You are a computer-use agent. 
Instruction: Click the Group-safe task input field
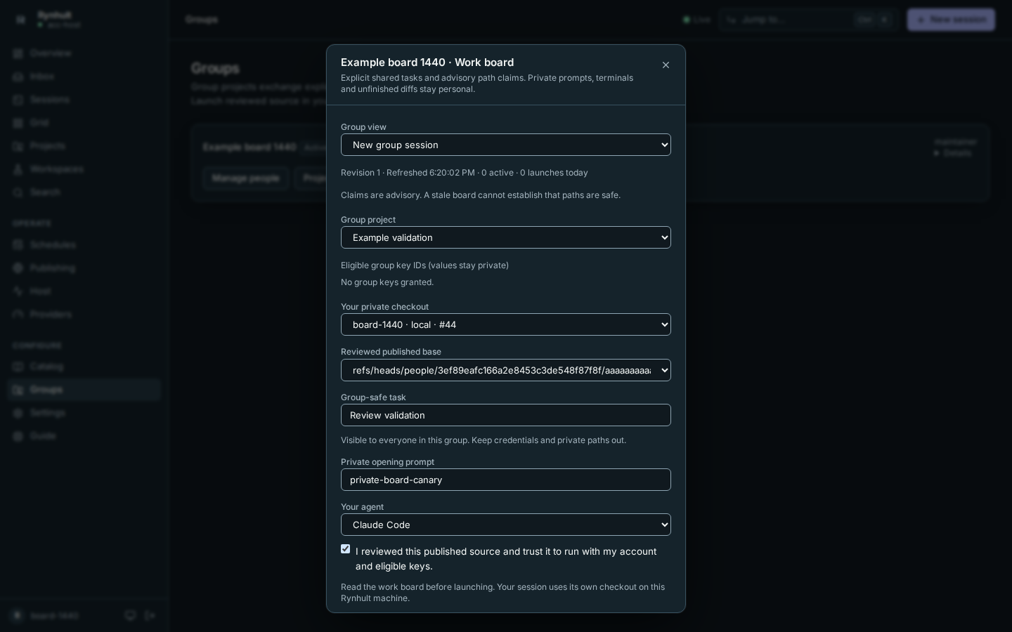click(506, 415)
